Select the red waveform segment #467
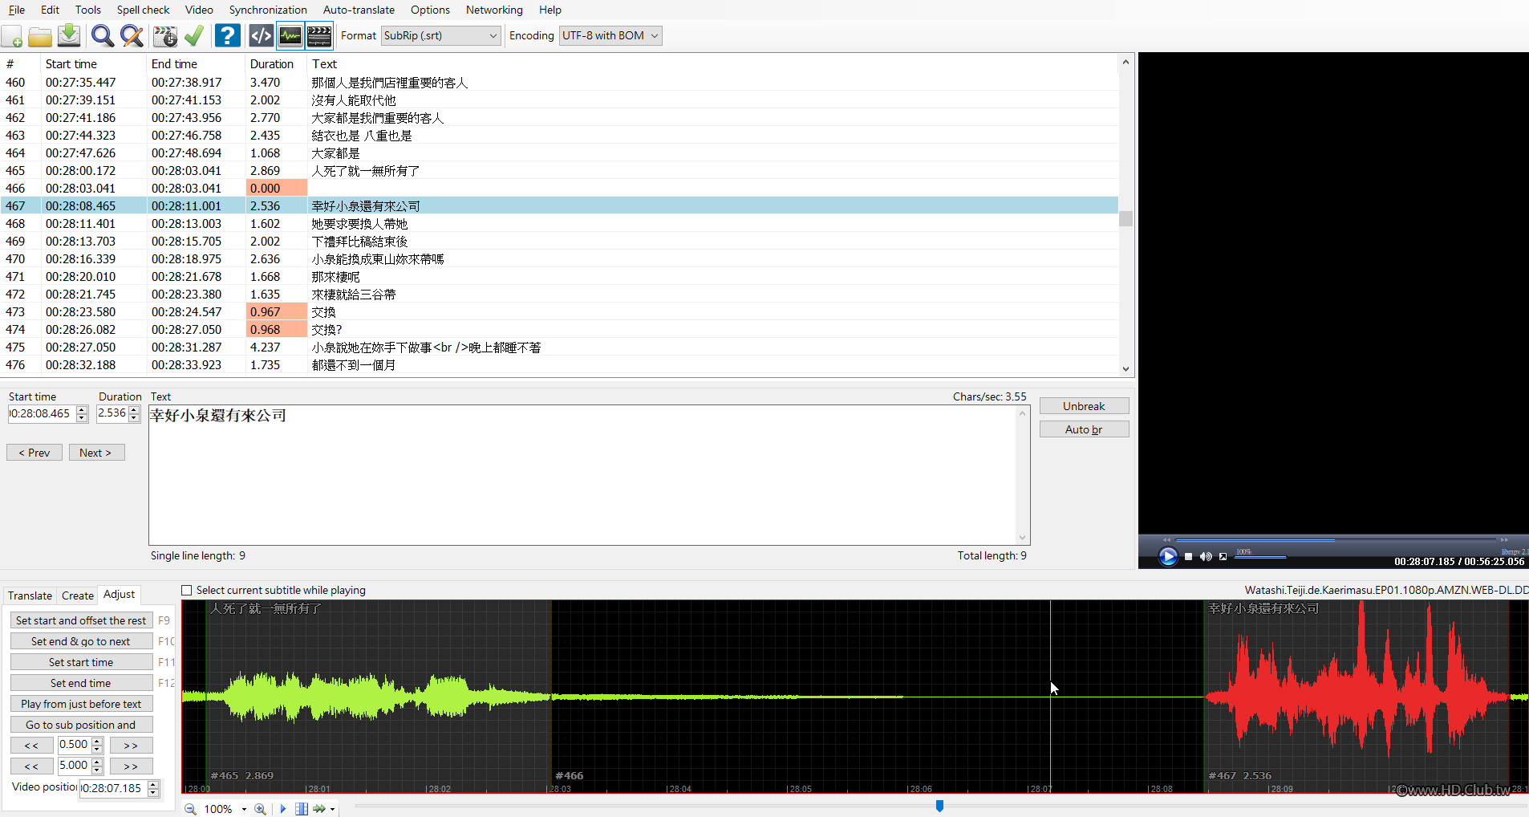Image resolution: width=1529 pixels, height=817 pixels. 1356,697
